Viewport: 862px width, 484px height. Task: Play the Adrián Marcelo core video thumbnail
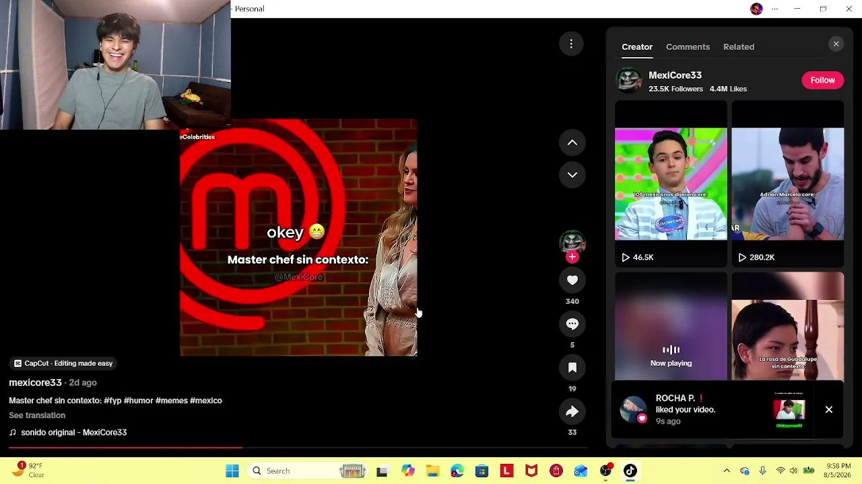(787, 184)
